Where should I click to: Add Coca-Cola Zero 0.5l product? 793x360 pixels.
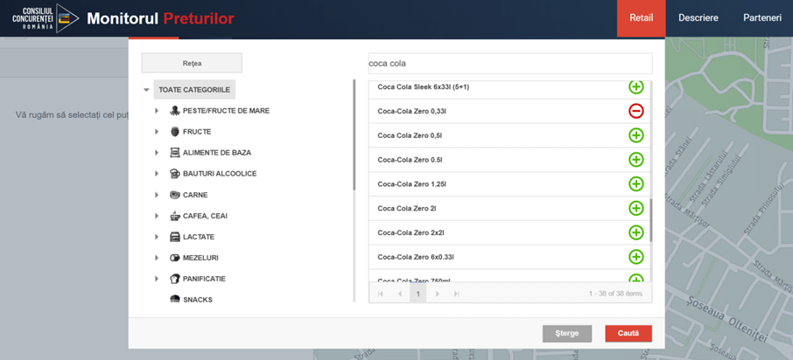tap(635, 160)
